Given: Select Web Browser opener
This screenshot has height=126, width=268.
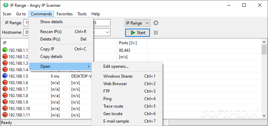Looking at the screenshot, I should (127, 84).
